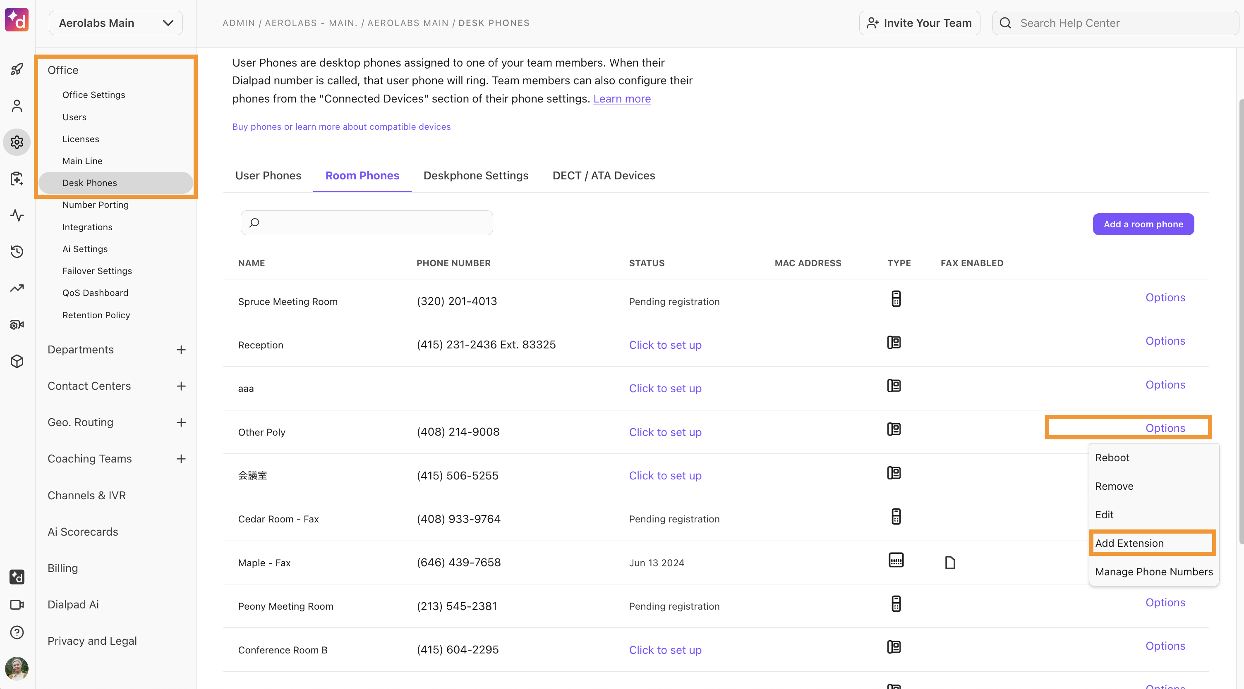Open Billing in the sidebar
The height and width of the screenshot is (689, 1244).
coord(63,568)
